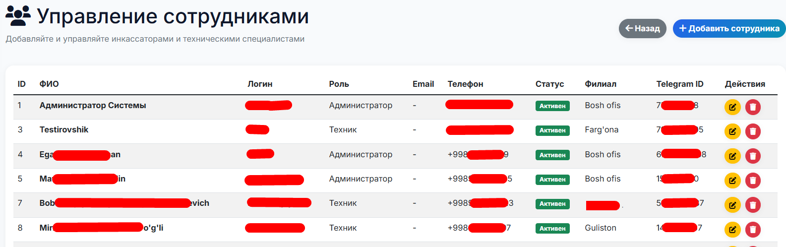
Task: Click the Telegram ID column header
Action: coord(679,84)
